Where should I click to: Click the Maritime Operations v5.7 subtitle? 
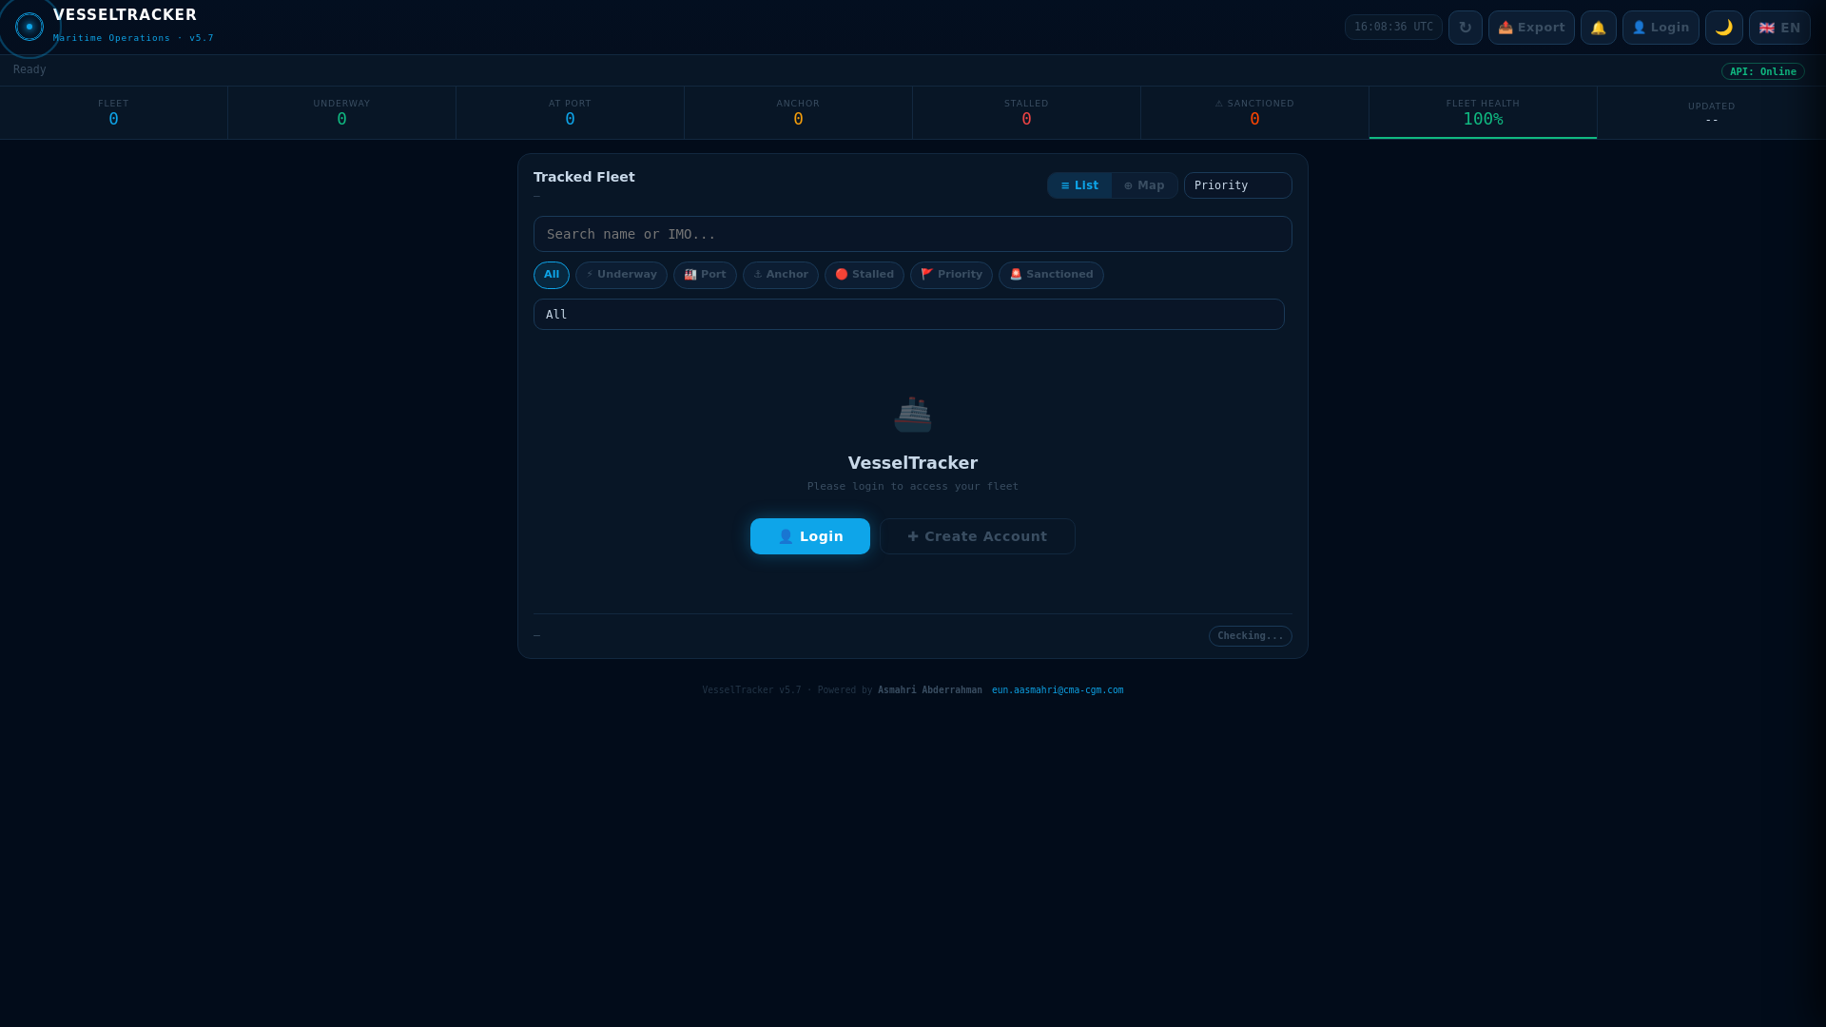(x=133, y=38)
